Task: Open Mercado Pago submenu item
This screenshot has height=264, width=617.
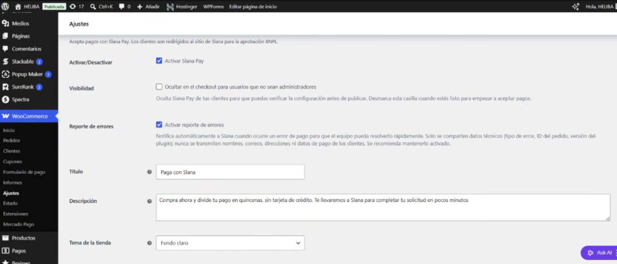Action: (x=19, y=224)
